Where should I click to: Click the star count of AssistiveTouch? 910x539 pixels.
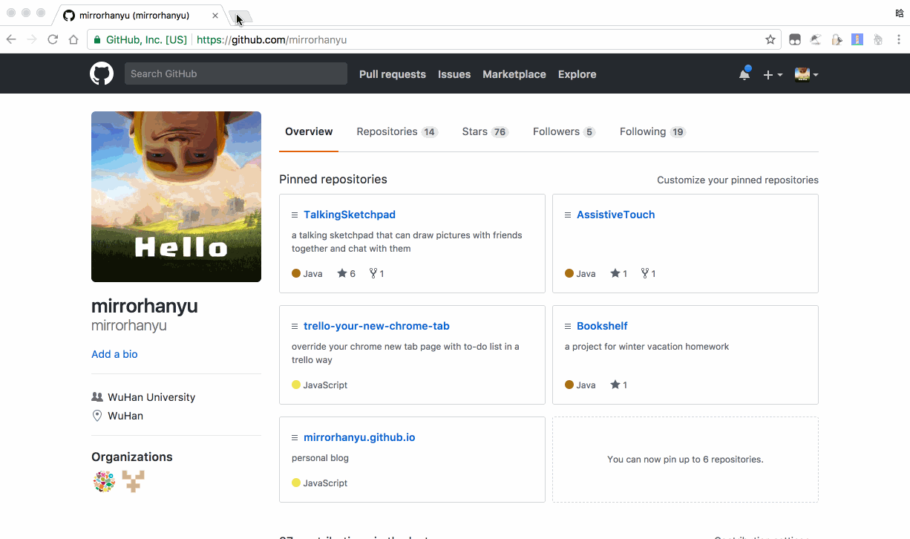(x=619, y=273)
